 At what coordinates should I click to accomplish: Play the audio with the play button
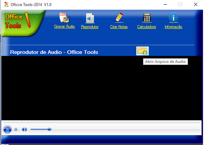(7, 129)
